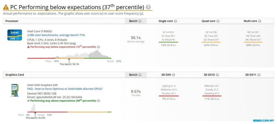Image resolution: width=277 pixels, height=124 pixels.
Task: Select the graphics card Bench column header
Action: 136,75
